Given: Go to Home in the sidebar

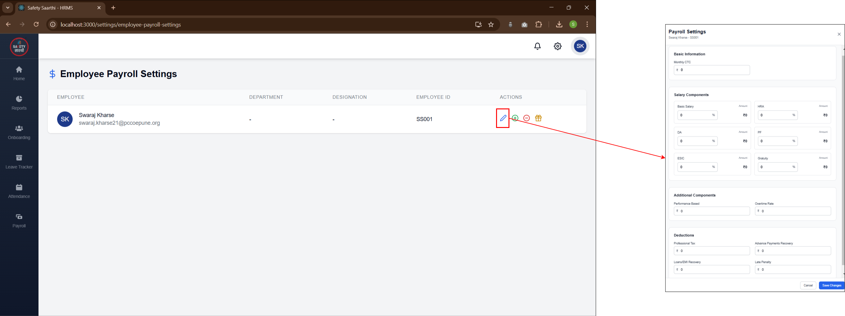Looking at the screenshot, I should (19, 73).
